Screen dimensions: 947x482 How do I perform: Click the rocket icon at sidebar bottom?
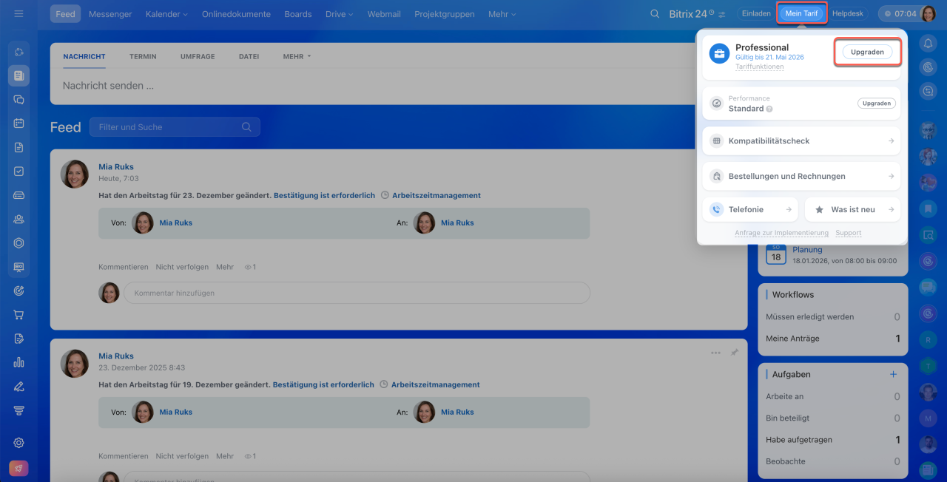pos(18,468)
